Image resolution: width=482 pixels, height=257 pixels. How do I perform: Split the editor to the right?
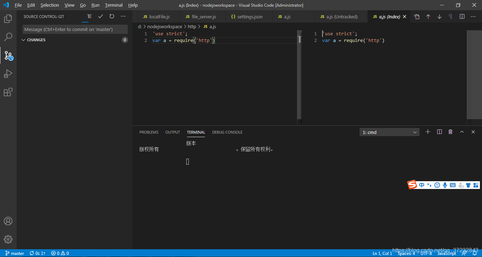(462, 17)
